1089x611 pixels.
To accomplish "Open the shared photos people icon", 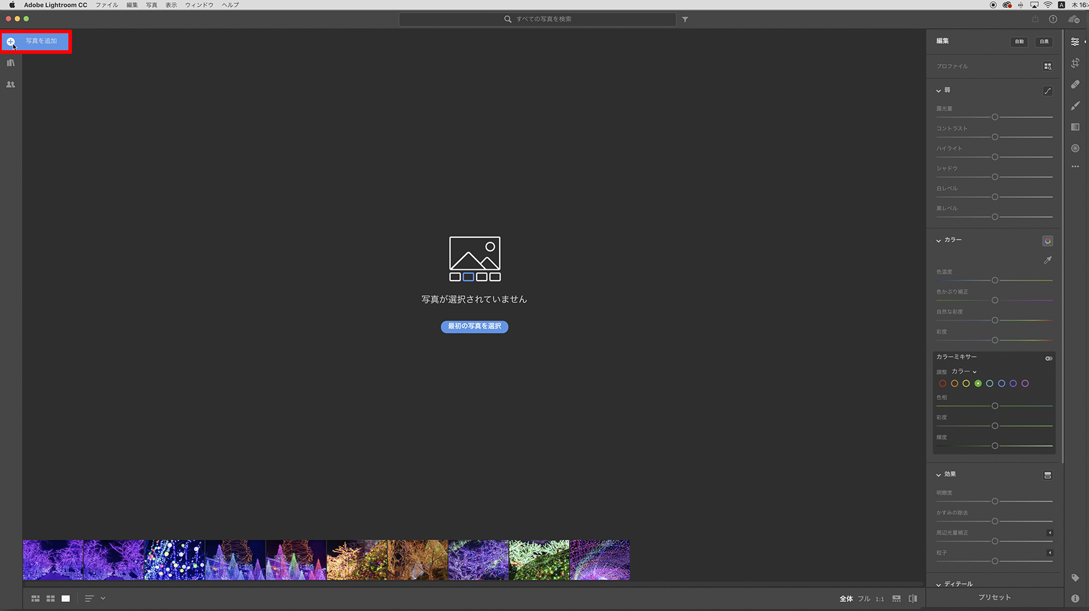I will [11, 85].
